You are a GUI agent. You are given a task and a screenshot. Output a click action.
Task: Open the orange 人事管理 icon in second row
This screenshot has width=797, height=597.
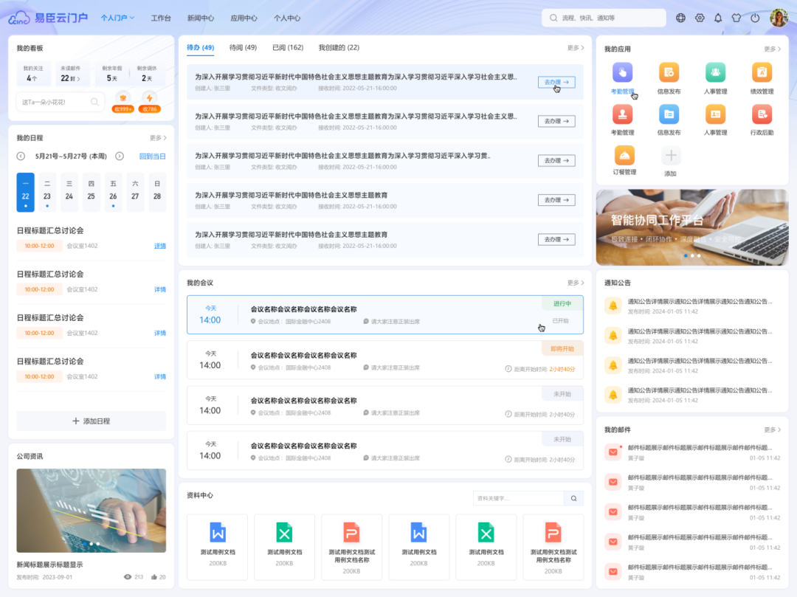(715, 114)
